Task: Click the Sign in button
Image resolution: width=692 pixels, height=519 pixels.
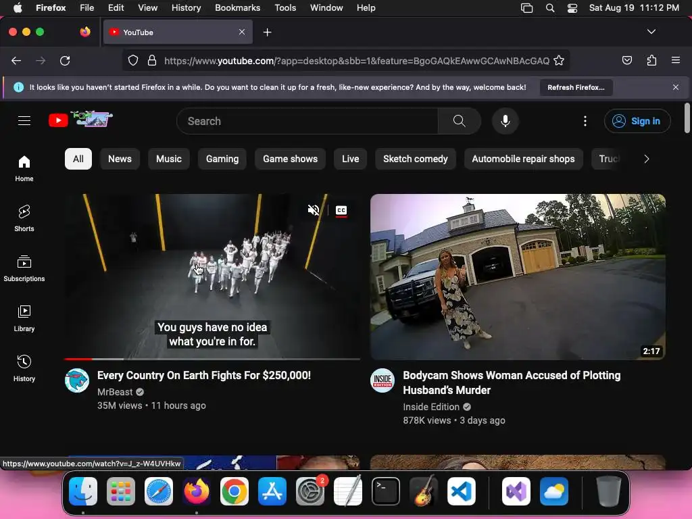Action: click(x=637, y=121)
